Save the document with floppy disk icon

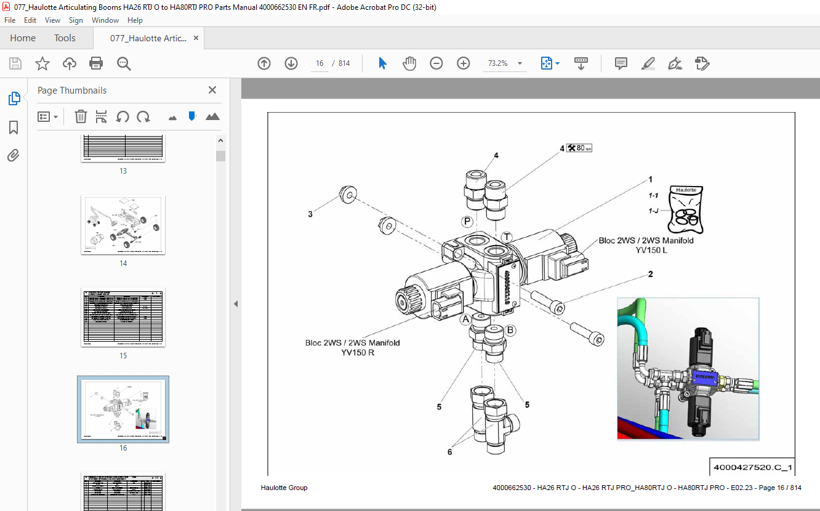15,63
